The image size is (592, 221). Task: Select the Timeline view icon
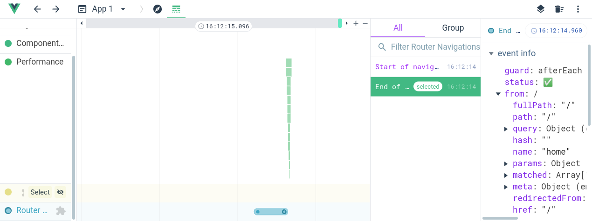[x=176, y=9]
